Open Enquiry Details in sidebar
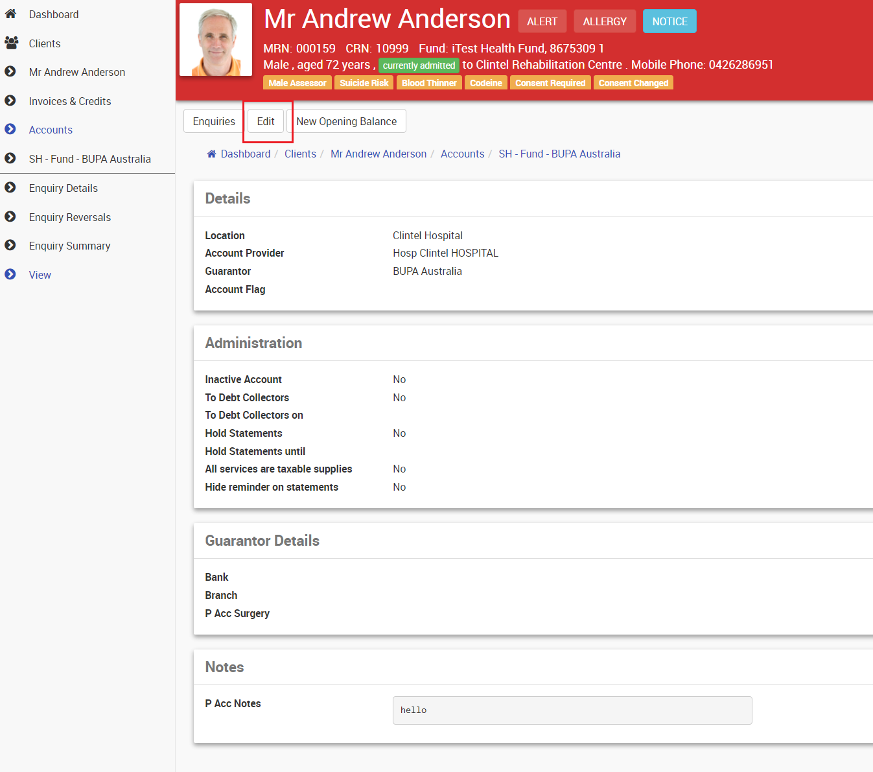Viewport: 873px width, 772px height. point(64,188)
